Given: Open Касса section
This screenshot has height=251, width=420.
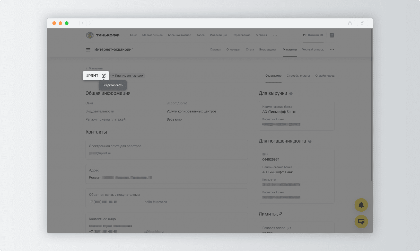Looking at the screenshot, I should pyautogui.click(x=200, y=35).
